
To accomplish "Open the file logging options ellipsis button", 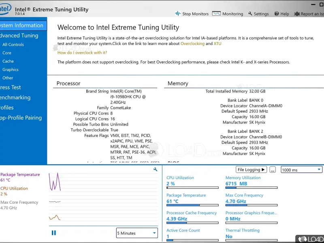I will (273, 170).
